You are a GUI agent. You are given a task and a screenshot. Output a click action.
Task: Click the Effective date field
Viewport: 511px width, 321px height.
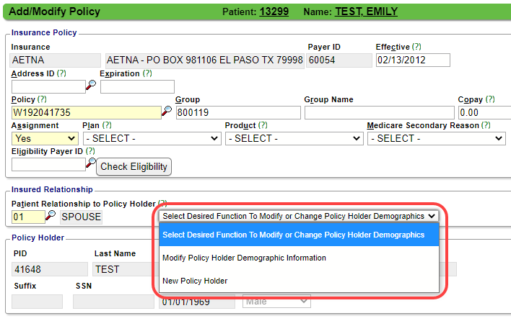(412, 60)
